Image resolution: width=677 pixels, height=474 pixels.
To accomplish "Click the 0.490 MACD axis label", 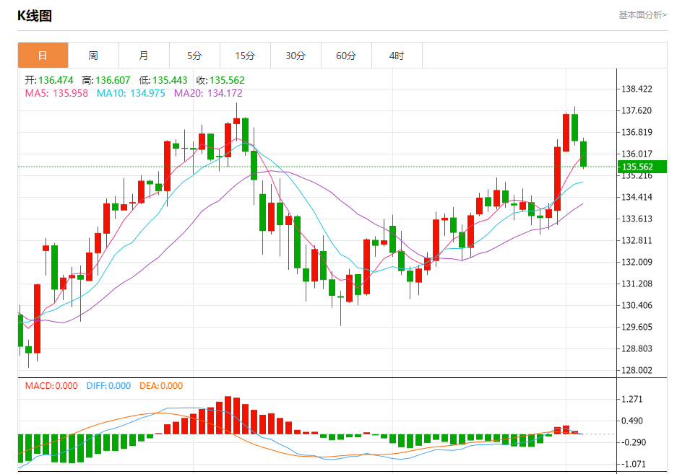I will coord(631,421).
